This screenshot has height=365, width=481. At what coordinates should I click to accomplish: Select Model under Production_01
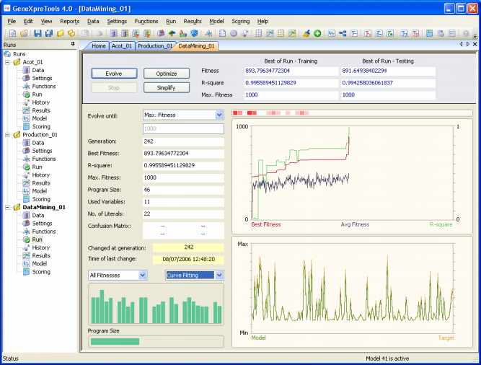click(x=39, y=191)
